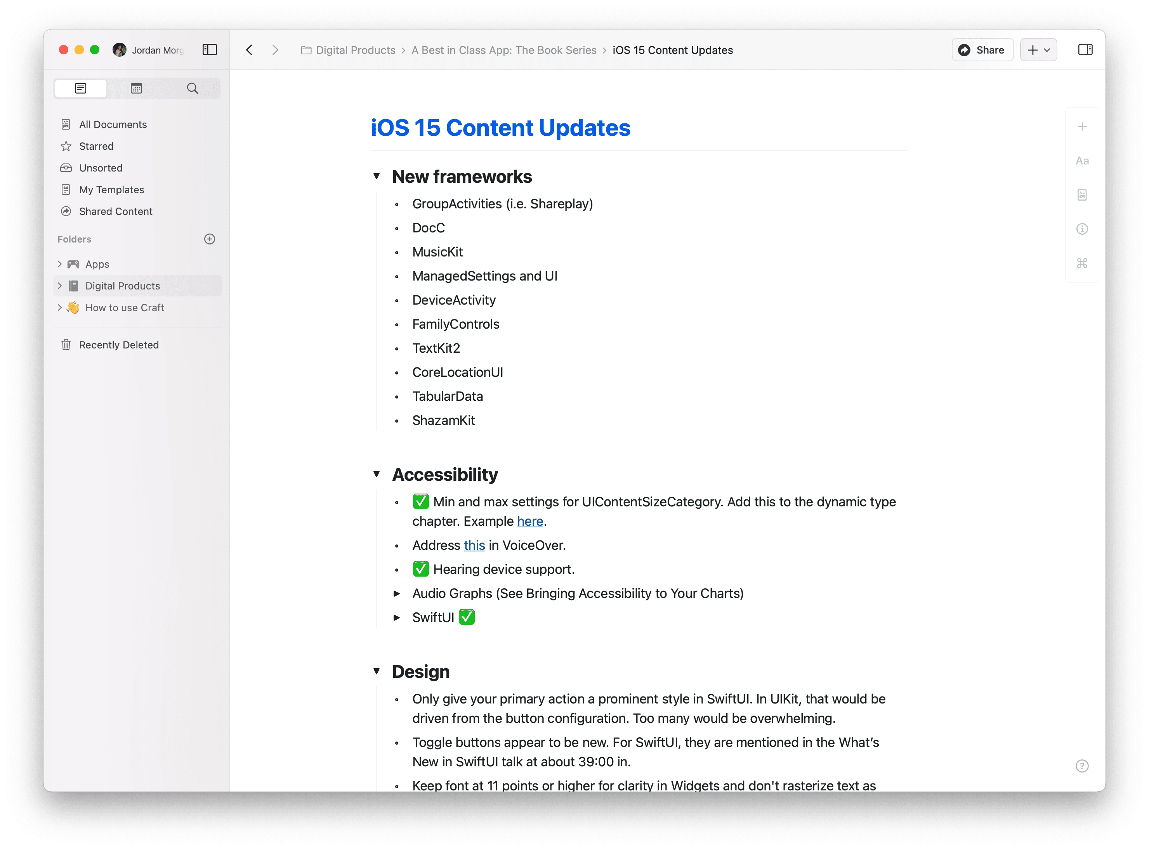Select How to use Craft folder

point(137,307)
